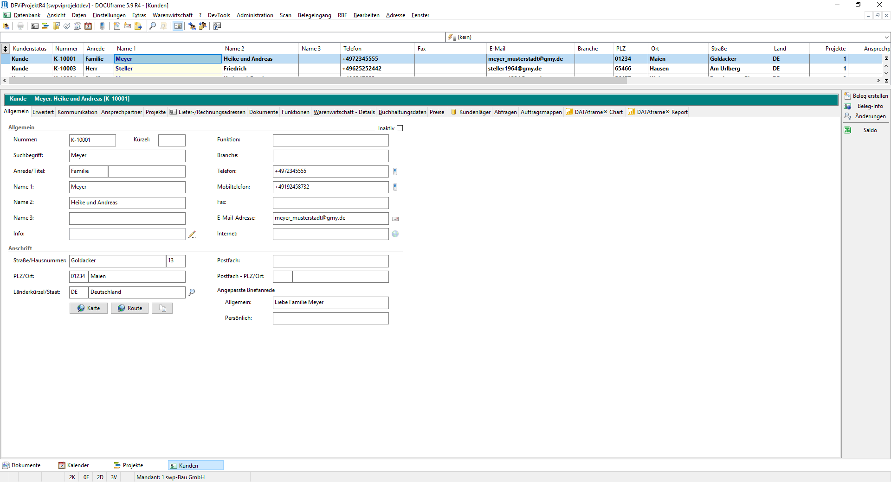Switch to the Kalender bottom tab

point(74,465)
